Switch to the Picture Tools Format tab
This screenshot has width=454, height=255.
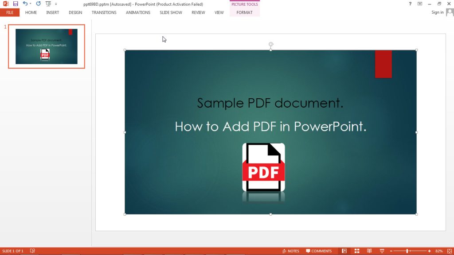244,12
